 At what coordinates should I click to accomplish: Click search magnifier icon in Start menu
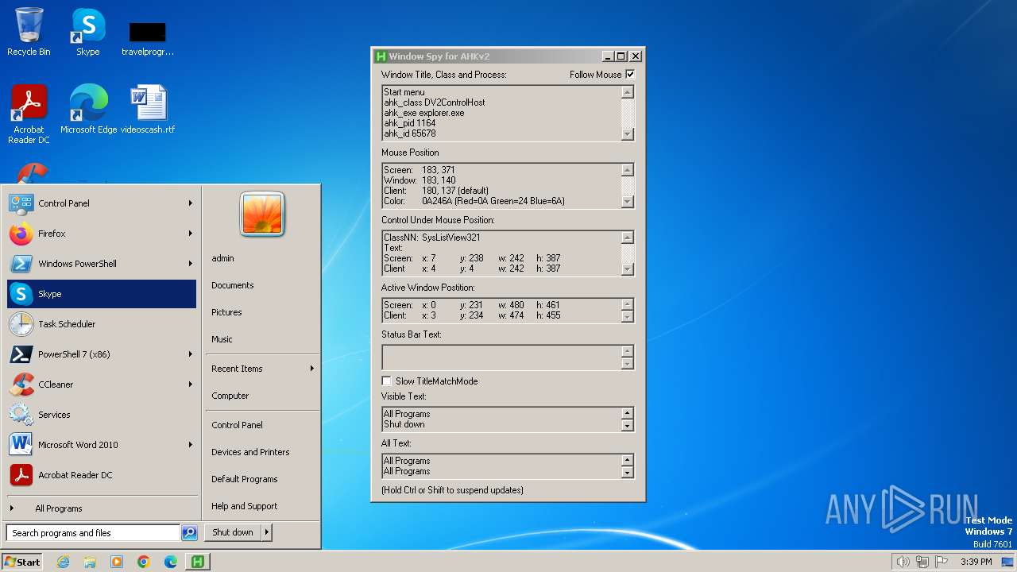click(x=189, y=533)
